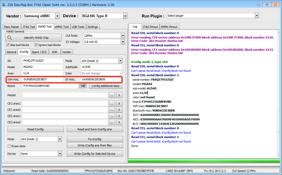Switch to the eMMC Tool tab

(62, 26)
